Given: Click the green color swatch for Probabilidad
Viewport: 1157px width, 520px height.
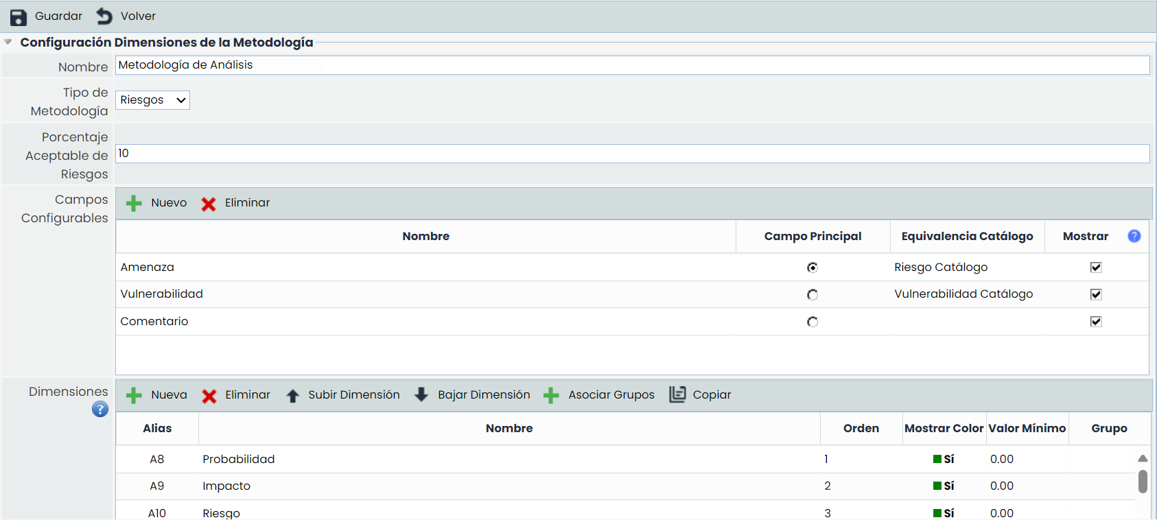Looking at the screenshot, I should tap(937, 459).
